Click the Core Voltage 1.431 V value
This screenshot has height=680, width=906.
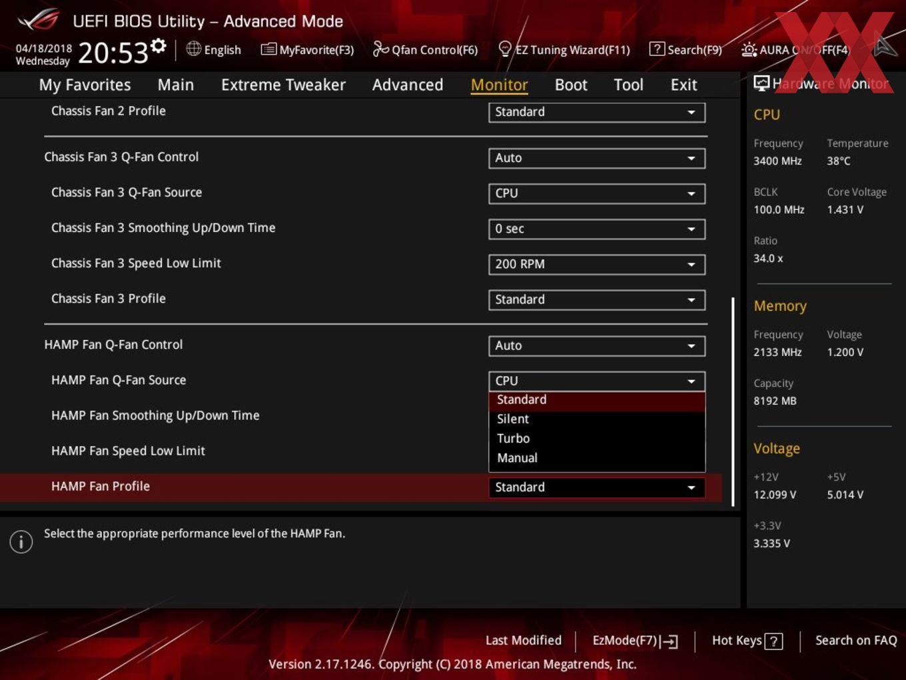click(845, 210)
